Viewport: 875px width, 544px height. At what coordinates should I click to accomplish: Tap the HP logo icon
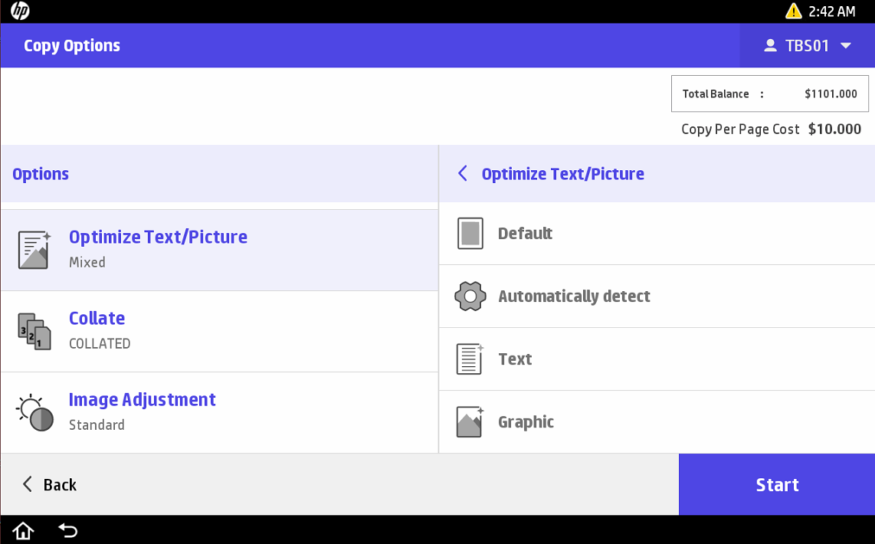click(20, 11)
